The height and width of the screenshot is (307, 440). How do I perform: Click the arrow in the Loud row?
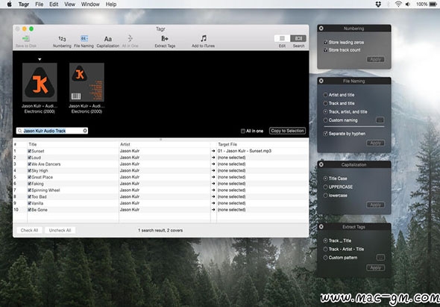pos(213,158)
